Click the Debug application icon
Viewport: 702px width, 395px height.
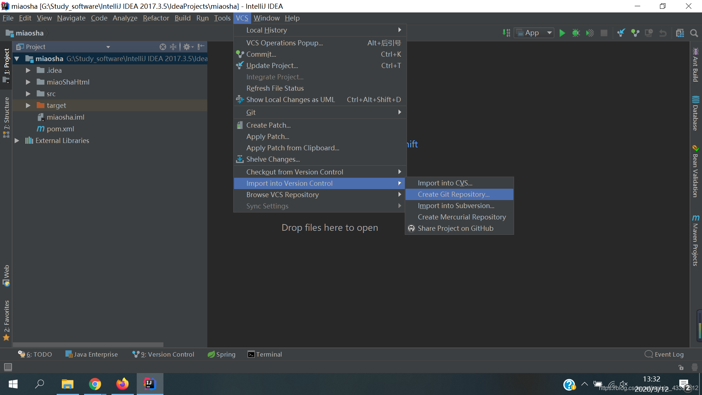pos(576,33)
